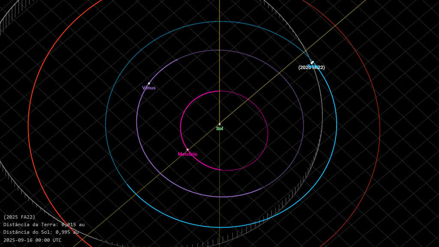Viewport: 439px width, 247px height.
Task: Click the "Distância da Terra: 0,015 au" readout
Action: click(44, 225)
